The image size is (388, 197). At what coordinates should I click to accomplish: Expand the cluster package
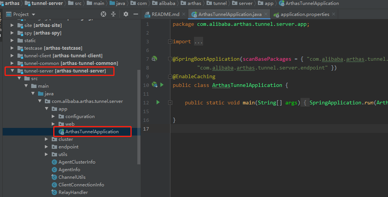[46, 139]
